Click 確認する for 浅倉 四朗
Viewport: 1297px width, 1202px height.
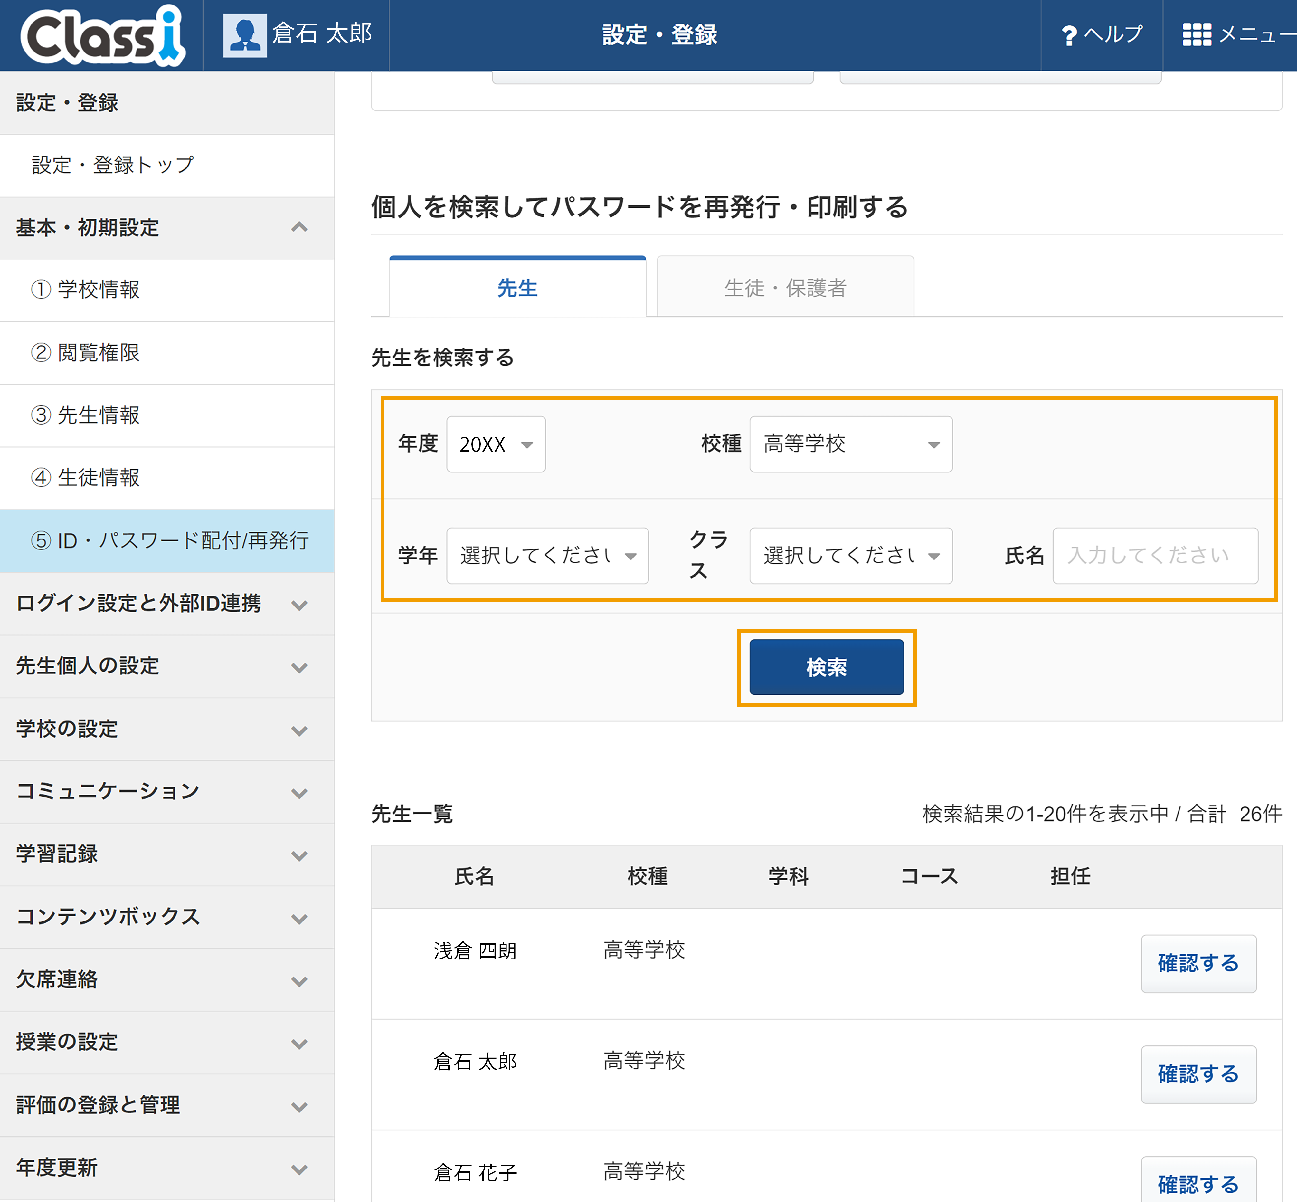(x=1198, y=963)
